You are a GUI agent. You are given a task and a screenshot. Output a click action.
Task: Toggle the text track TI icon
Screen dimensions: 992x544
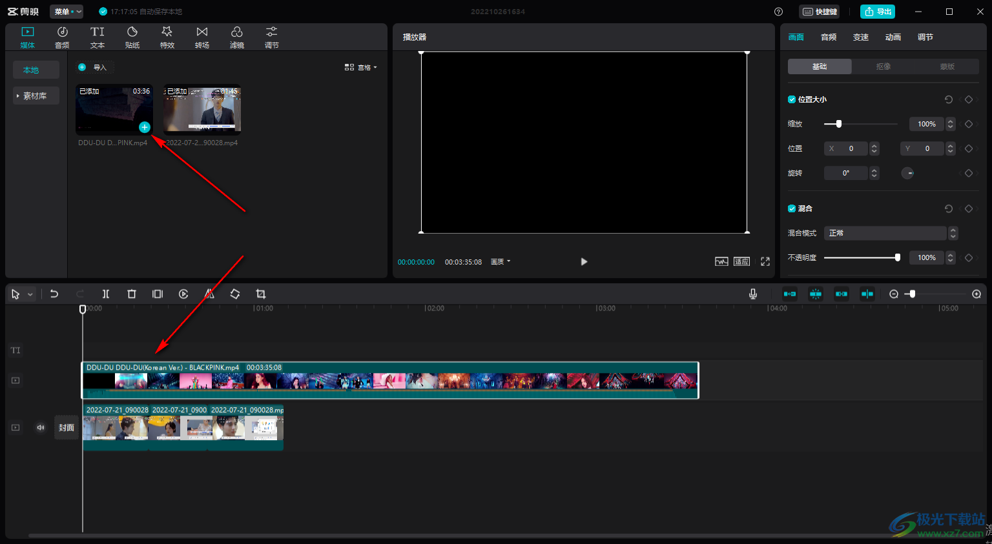coord(15,350)
